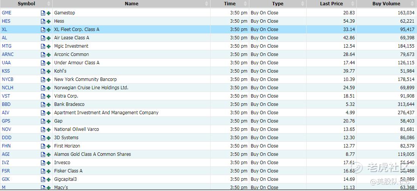Screen dimensions: 417x191
Task: Toggle sort arrows on Time column
Action: (245, 4)
